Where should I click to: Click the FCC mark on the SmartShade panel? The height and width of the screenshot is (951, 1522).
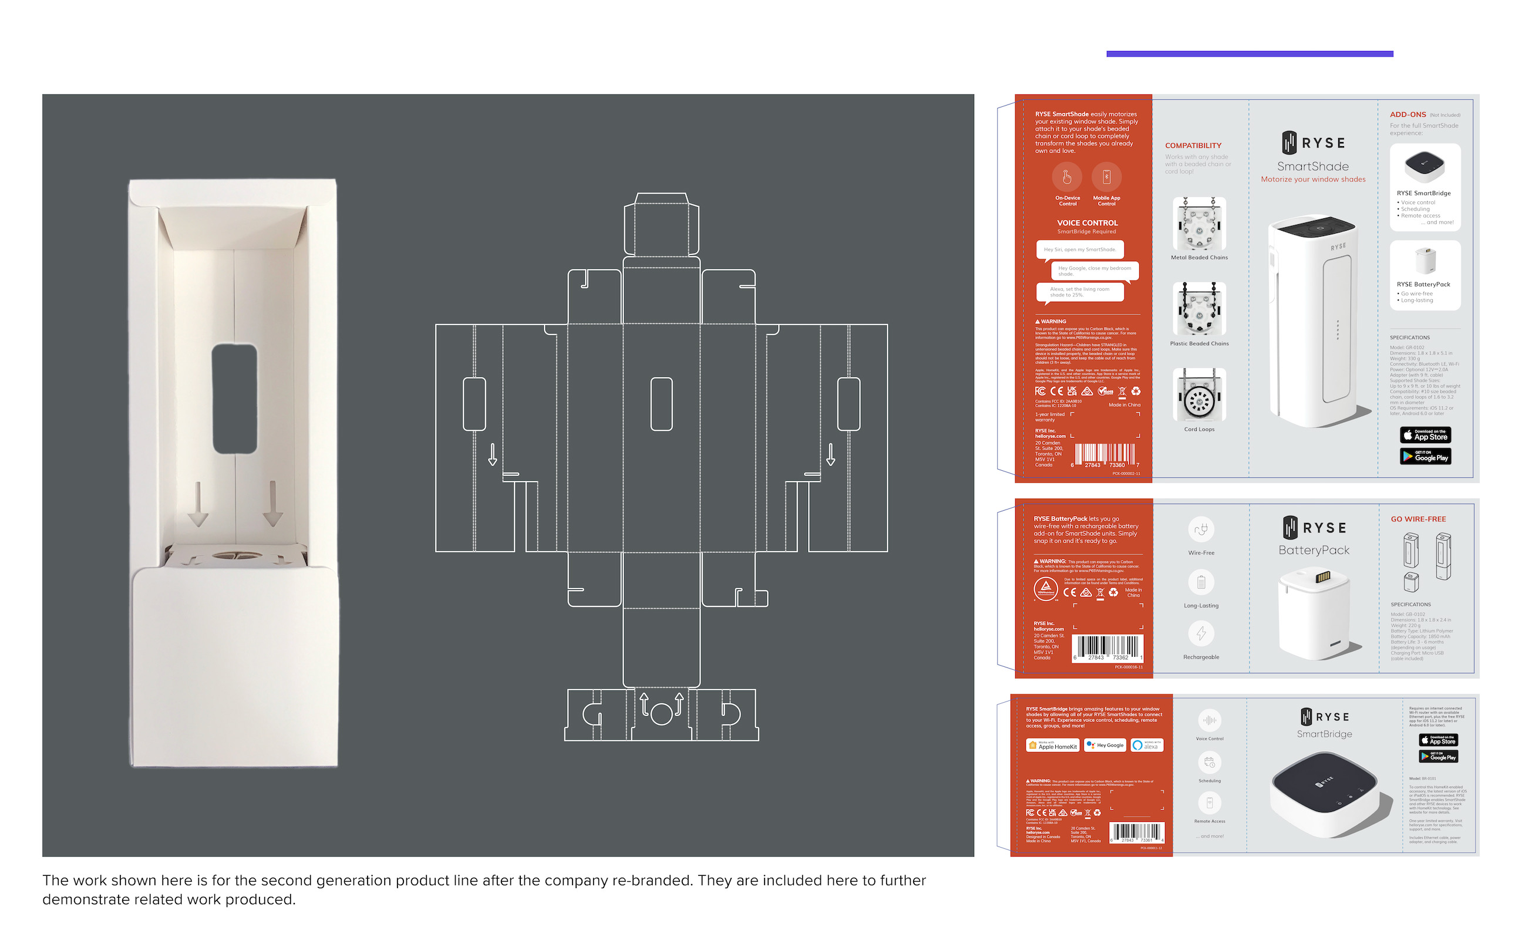pos(1041,391)
